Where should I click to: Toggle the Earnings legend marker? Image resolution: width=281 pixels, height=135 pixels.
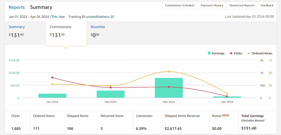pos(209,53)
